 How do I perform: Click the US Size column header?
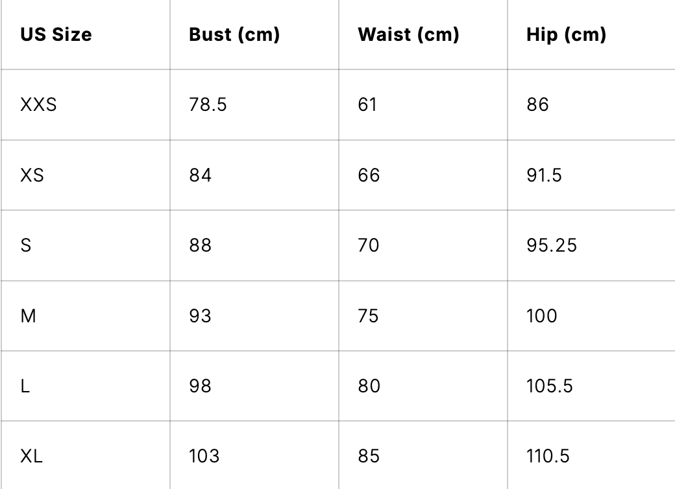click(x=56, y=34)
